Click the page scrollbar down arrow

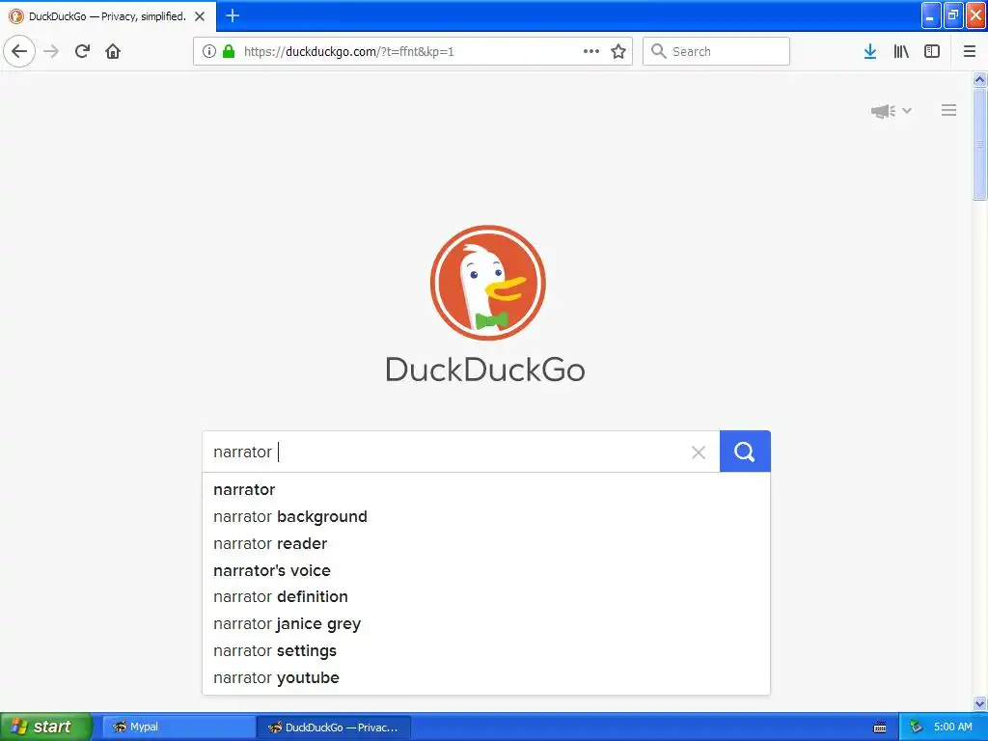coord(979,703)
